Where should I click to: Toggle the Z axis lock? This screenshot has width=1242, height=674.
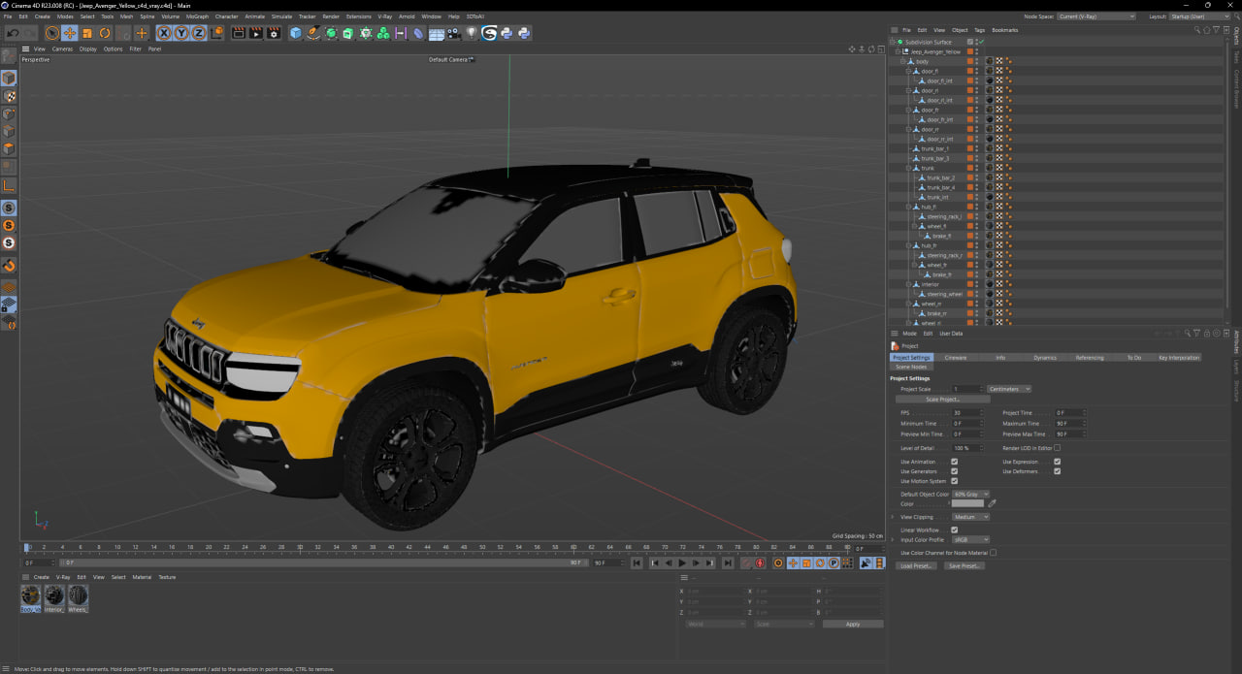point(199,33)
